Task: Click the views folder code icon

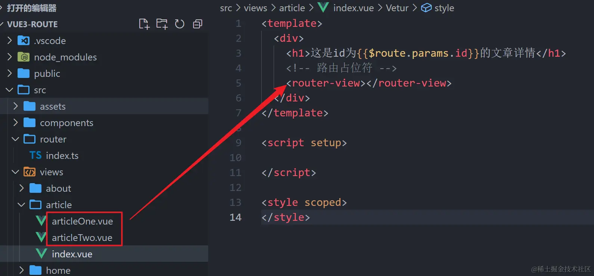Action: (x=30, y=172)
